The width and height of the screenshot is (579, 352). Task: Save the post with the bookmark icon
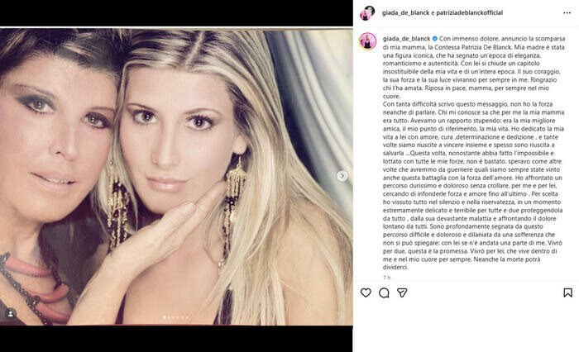(x=567, y=293)
